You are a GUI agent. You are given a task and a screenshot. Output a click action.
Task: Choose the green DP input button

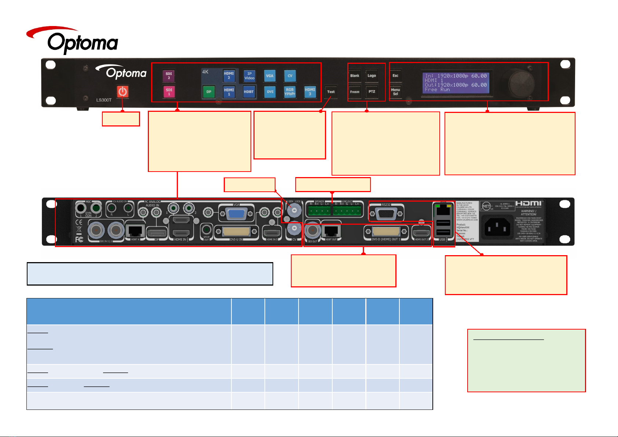pos(209,92)
